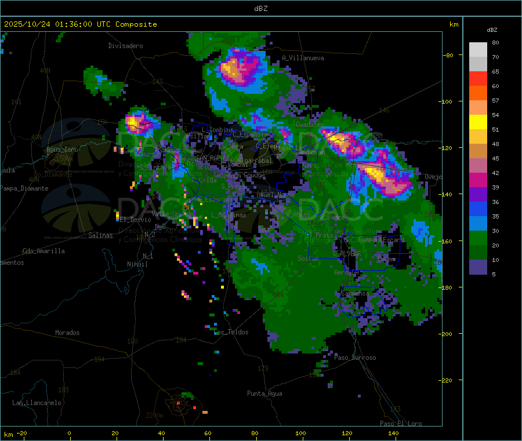Viewport: 522px width, 441px height.
Task: Click the V_Atuel map label
Action: [x=298, y=214]
